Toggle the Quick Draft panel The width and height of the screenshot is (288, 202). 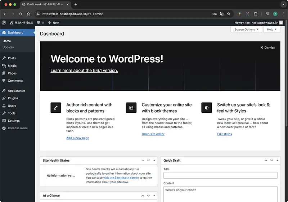(x=277, y=161)
